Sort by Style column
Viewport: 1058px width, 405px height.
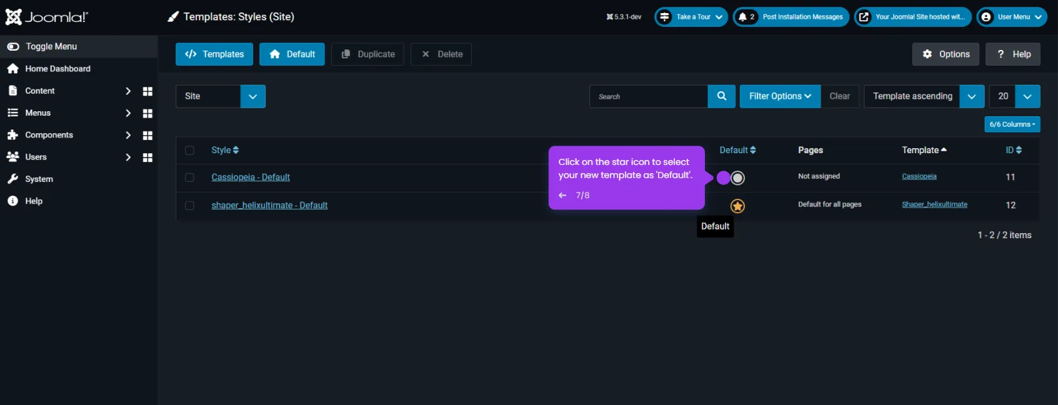click(x=225, y=151)
